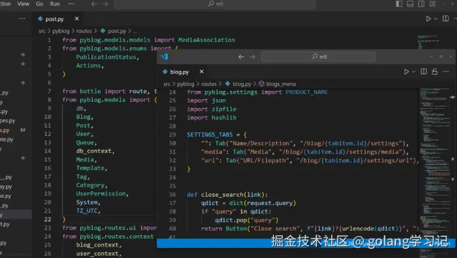The image size is (457, 258).
Task: Run Python file post.py
Action: click(429, 19)
